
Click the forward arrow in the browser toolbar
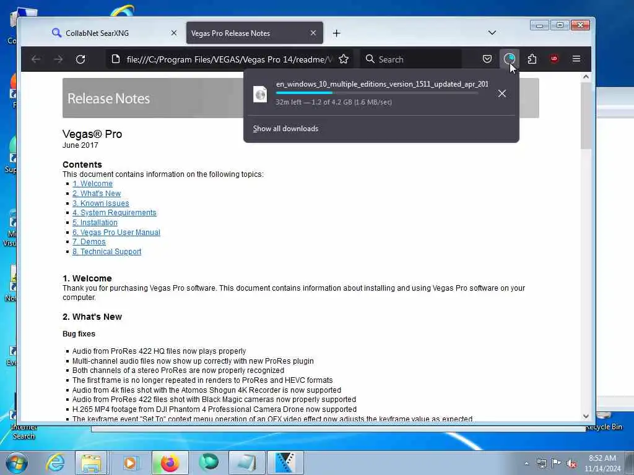(x=58, y=59)
